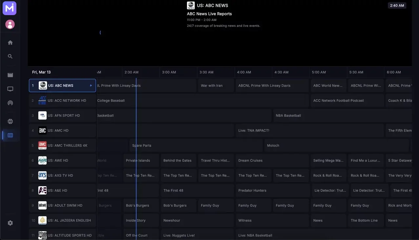The height and width of the screenshot is (240, 419).
Task: Open Travel Thru Hist... program
Action: click(216, 160)
